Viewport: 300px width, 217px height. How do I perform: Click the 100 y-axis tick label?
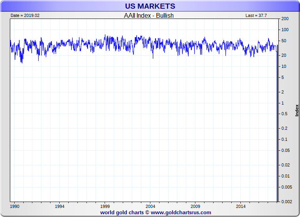(x=285, y=30)
